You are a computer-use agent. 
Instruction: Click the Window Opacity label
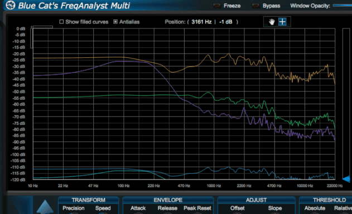pos(310,6)
